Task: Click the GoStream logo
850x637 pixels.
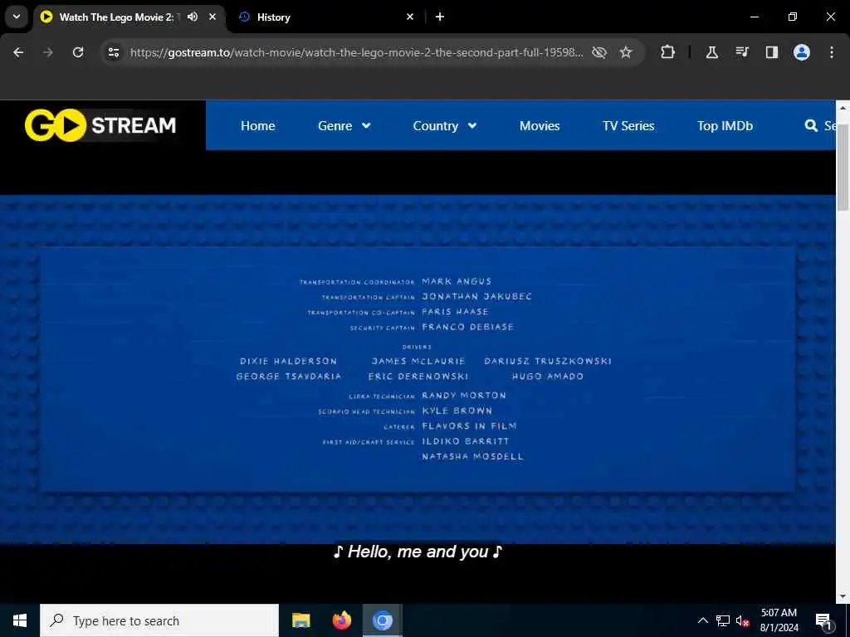Action: (x=100, y=125)
